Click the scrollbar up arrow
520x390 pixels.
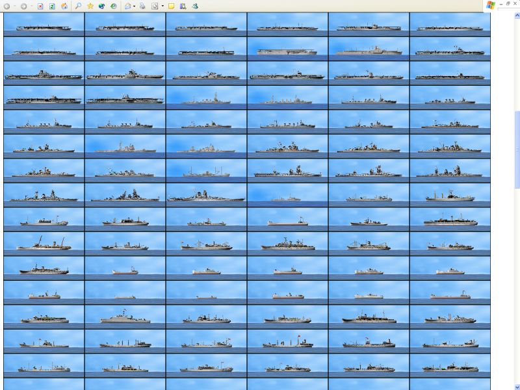click(x=517, y=15)
